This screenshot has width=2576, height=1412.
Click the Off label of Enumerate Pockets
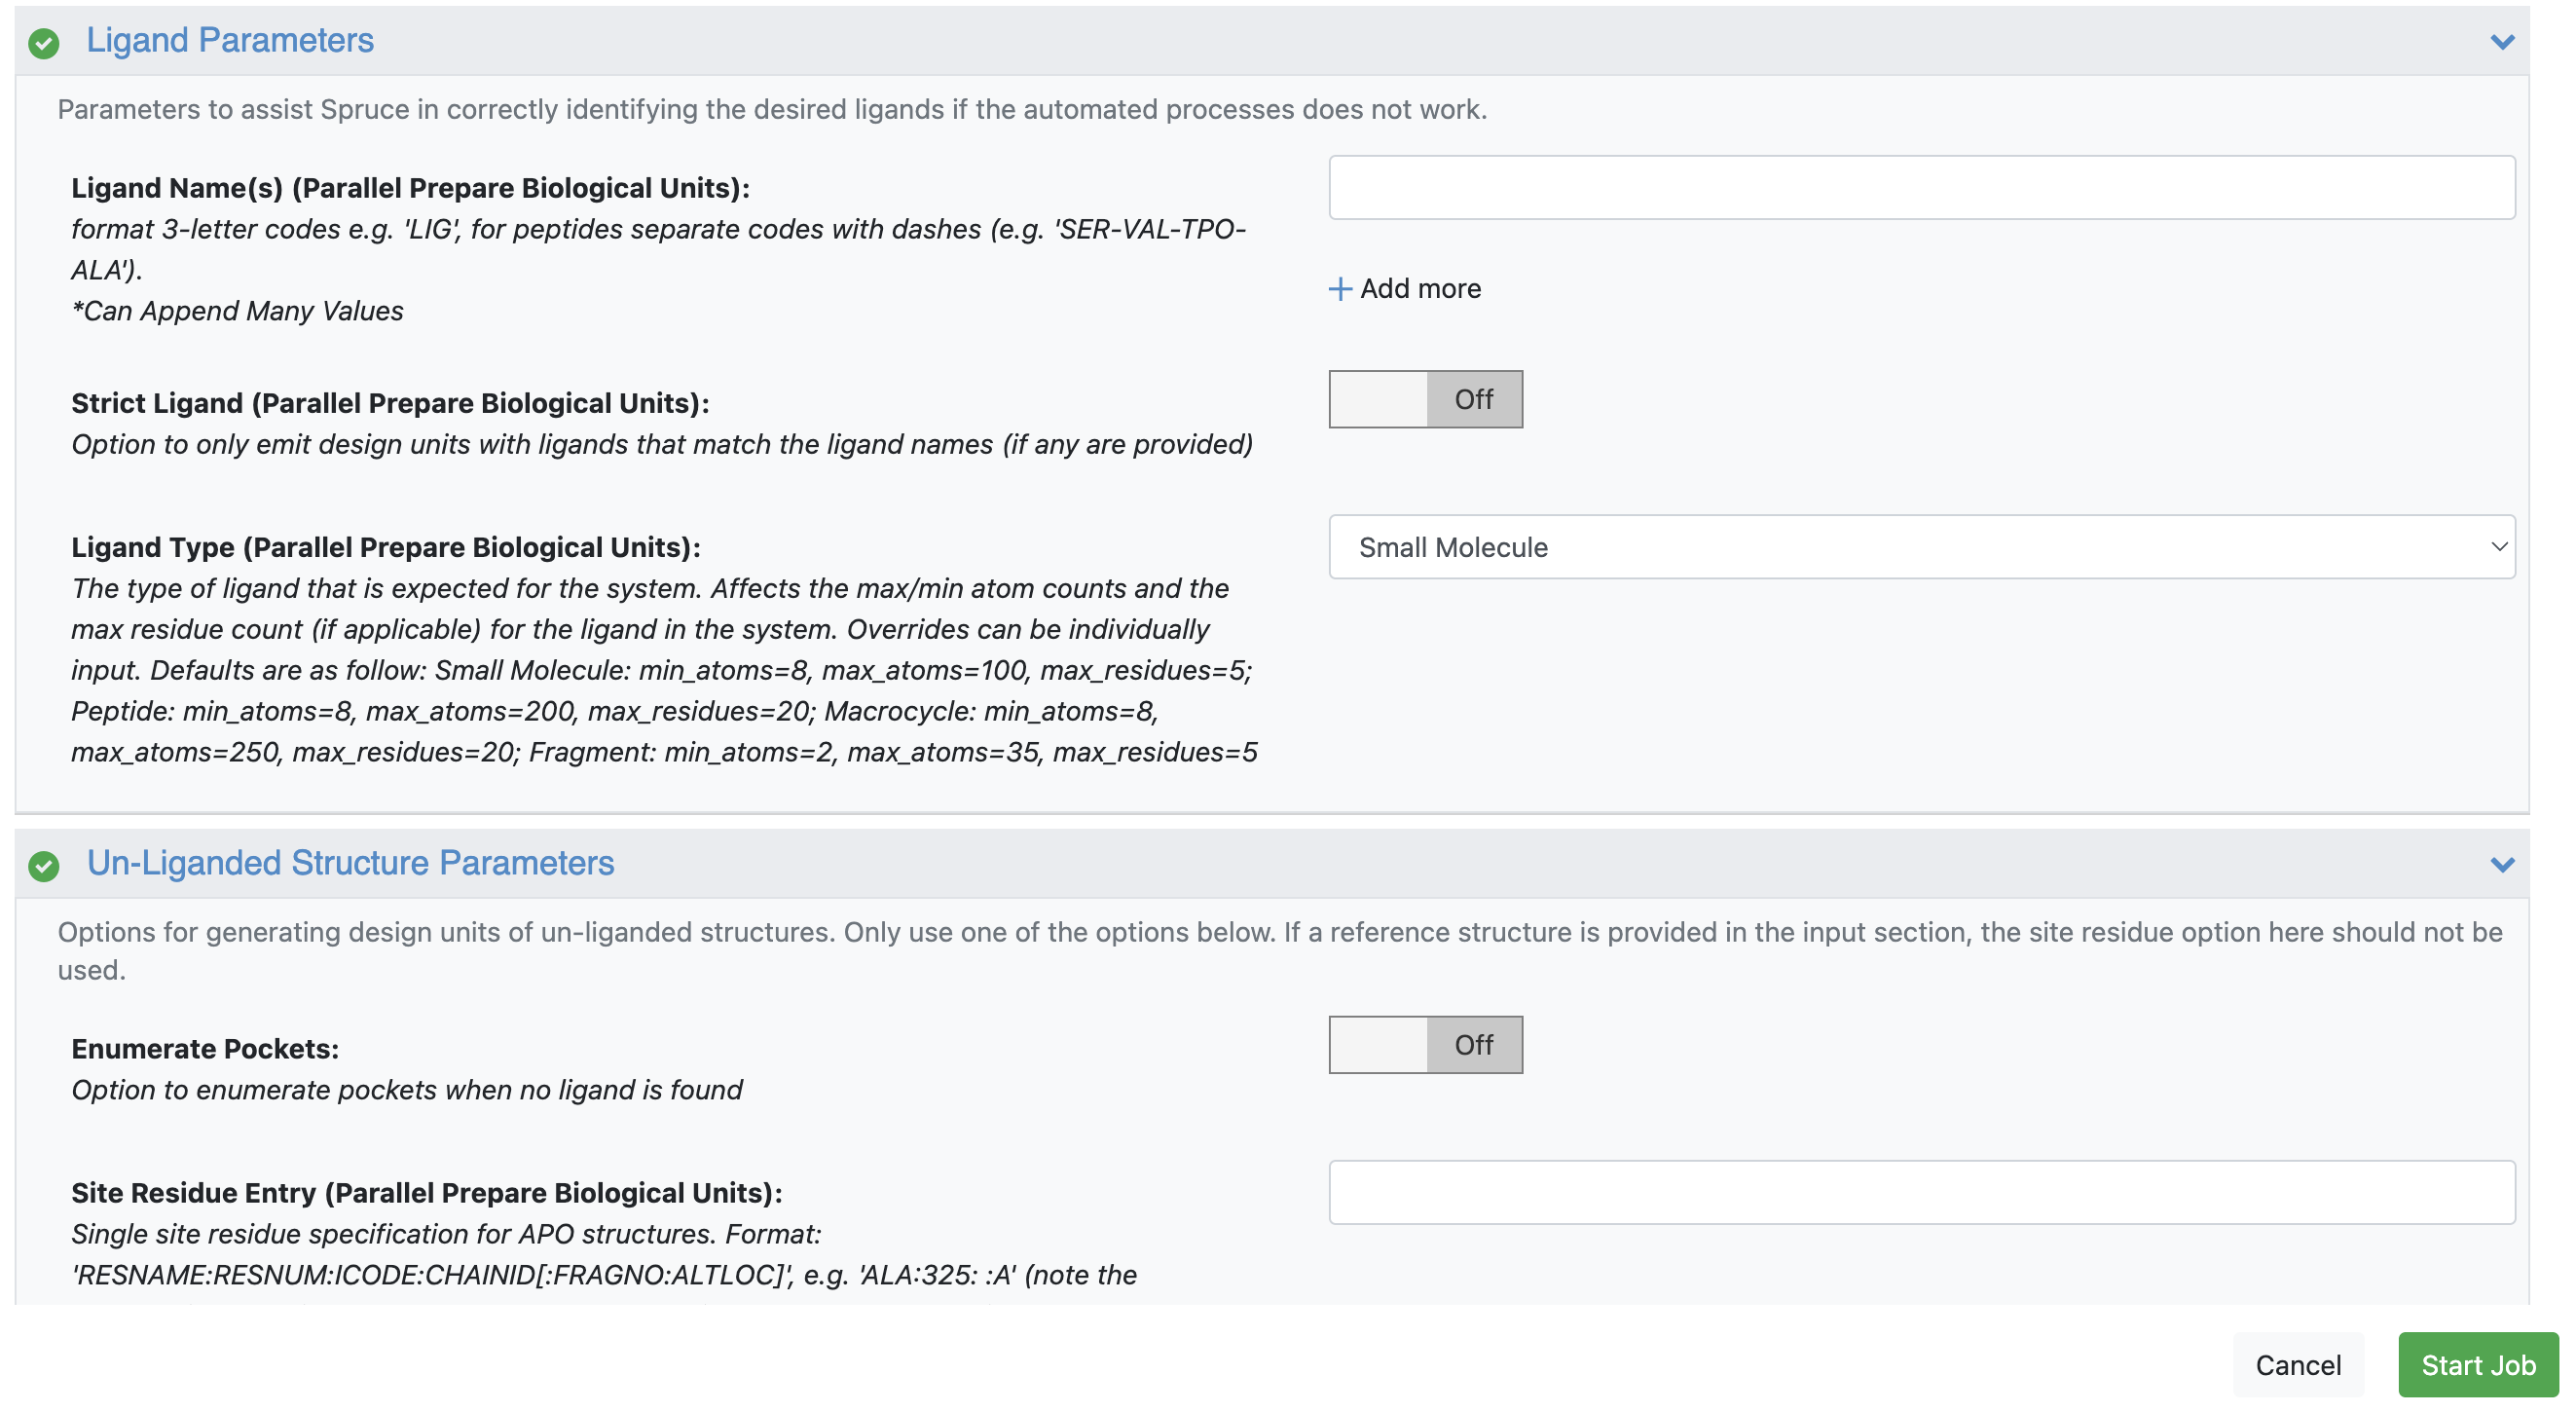tap(1473, 1045)
